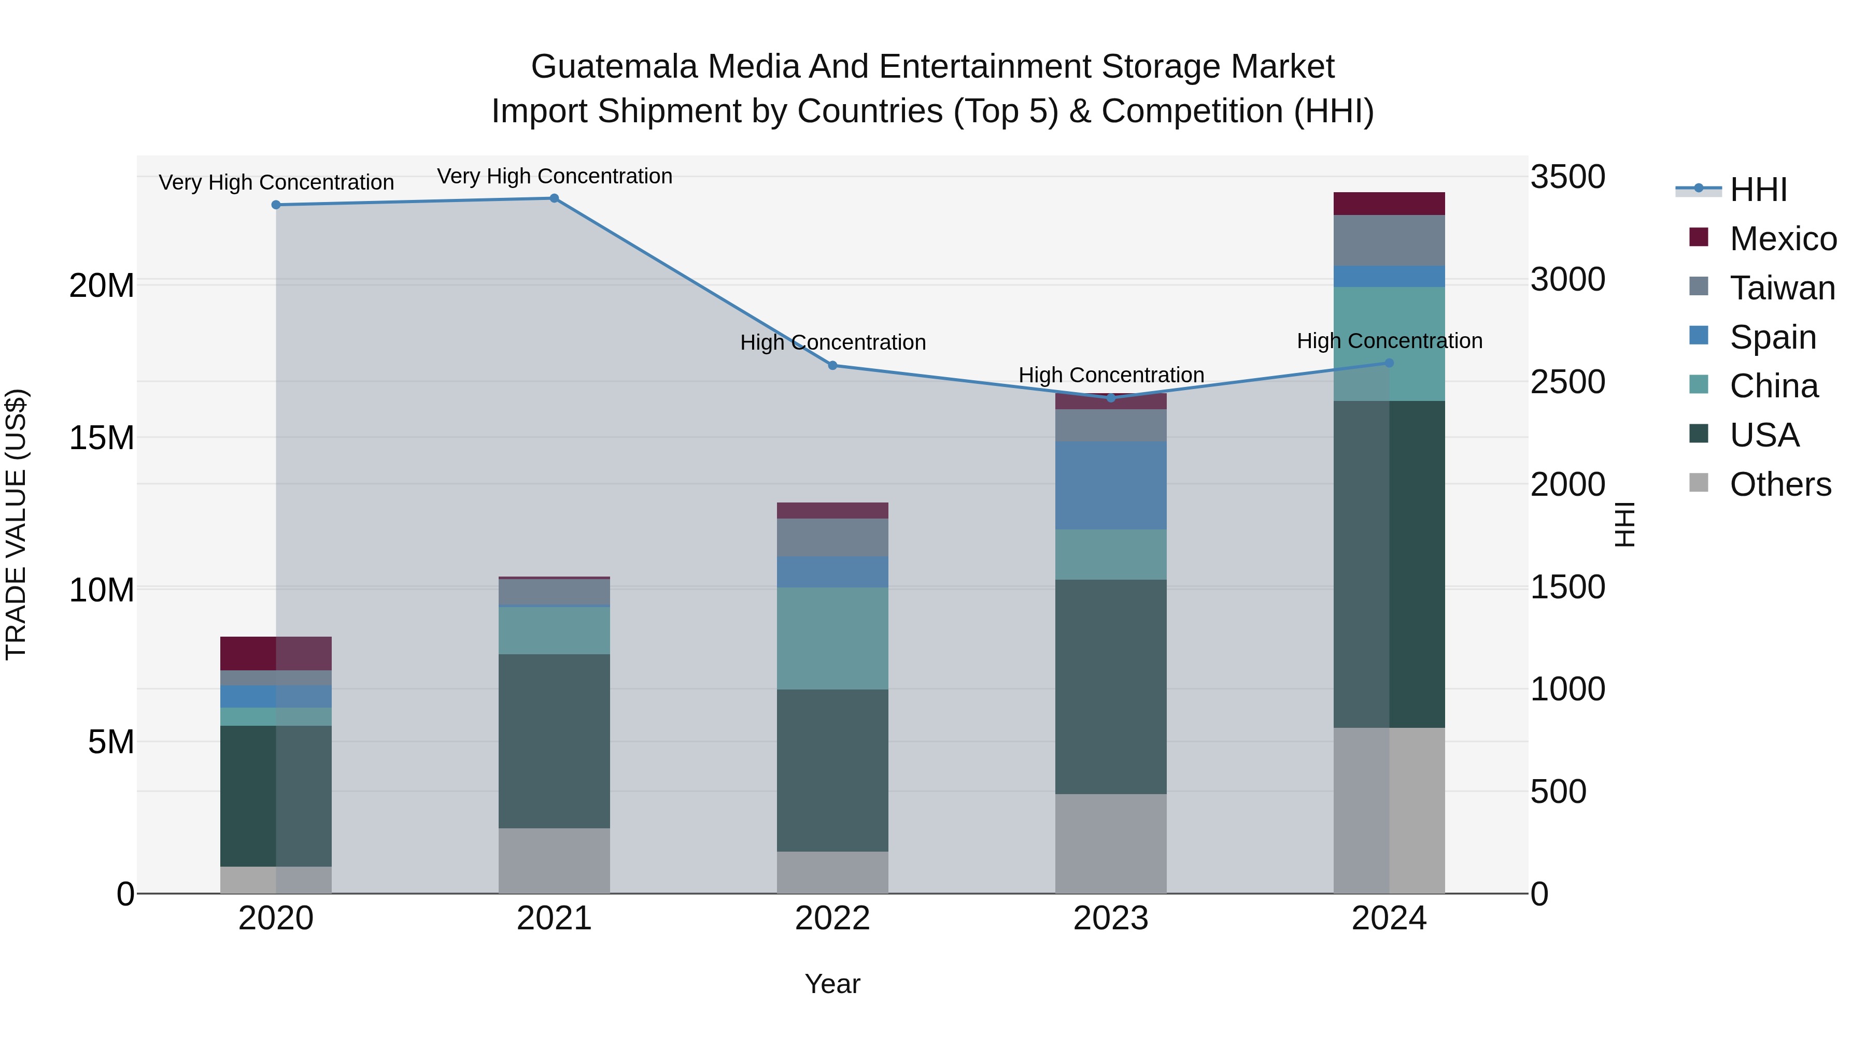Select the 2021 HHI data point
1866x1049 pixels.
coord(554,198)
